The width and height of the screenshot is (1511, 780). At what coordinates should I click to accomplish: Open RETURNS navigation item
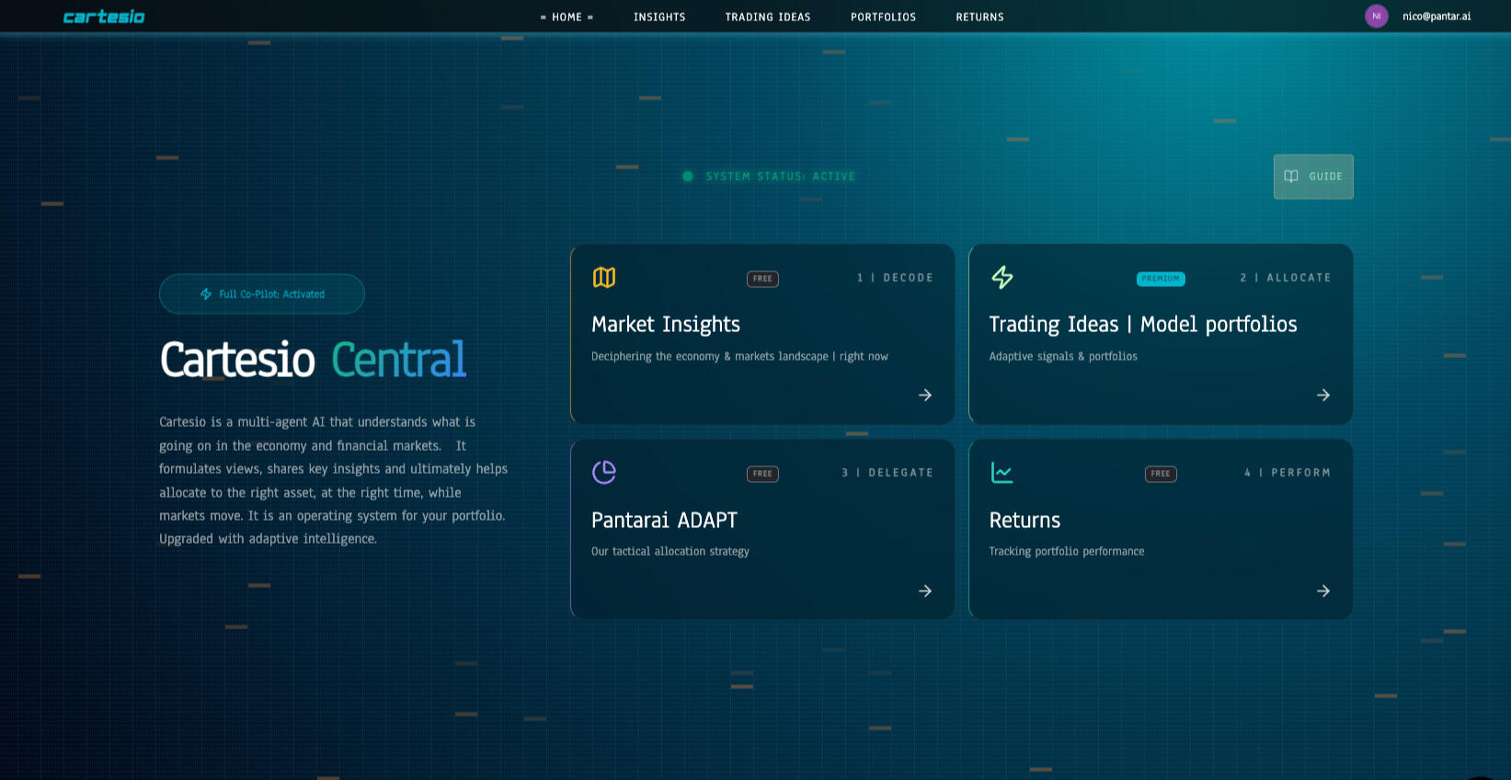coord(979,17)
